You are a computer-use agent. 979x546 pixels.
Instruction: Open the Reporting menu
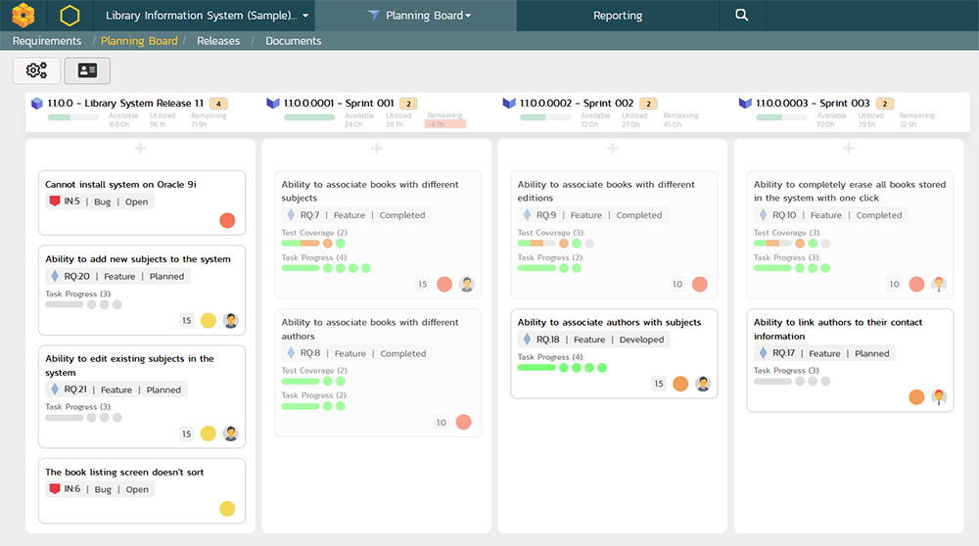[618, 16]
